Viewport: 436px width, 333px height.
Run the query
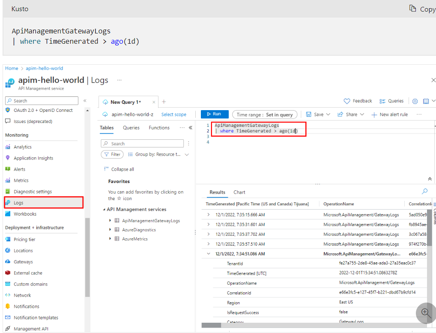tap(215, 114)
